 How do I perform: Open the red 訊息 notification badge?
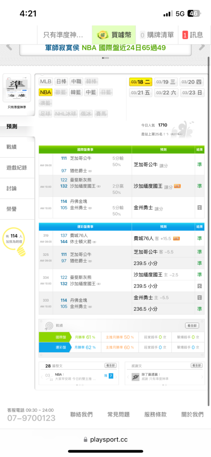185,35
